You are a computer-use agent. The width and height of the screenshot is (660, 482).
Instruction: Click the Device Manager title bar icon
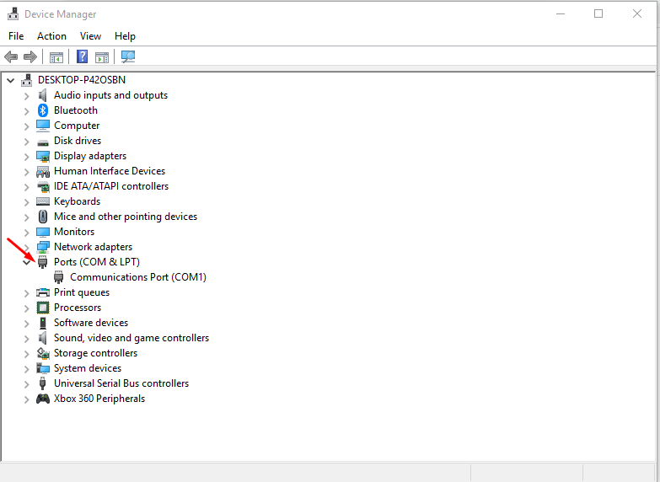13,13
